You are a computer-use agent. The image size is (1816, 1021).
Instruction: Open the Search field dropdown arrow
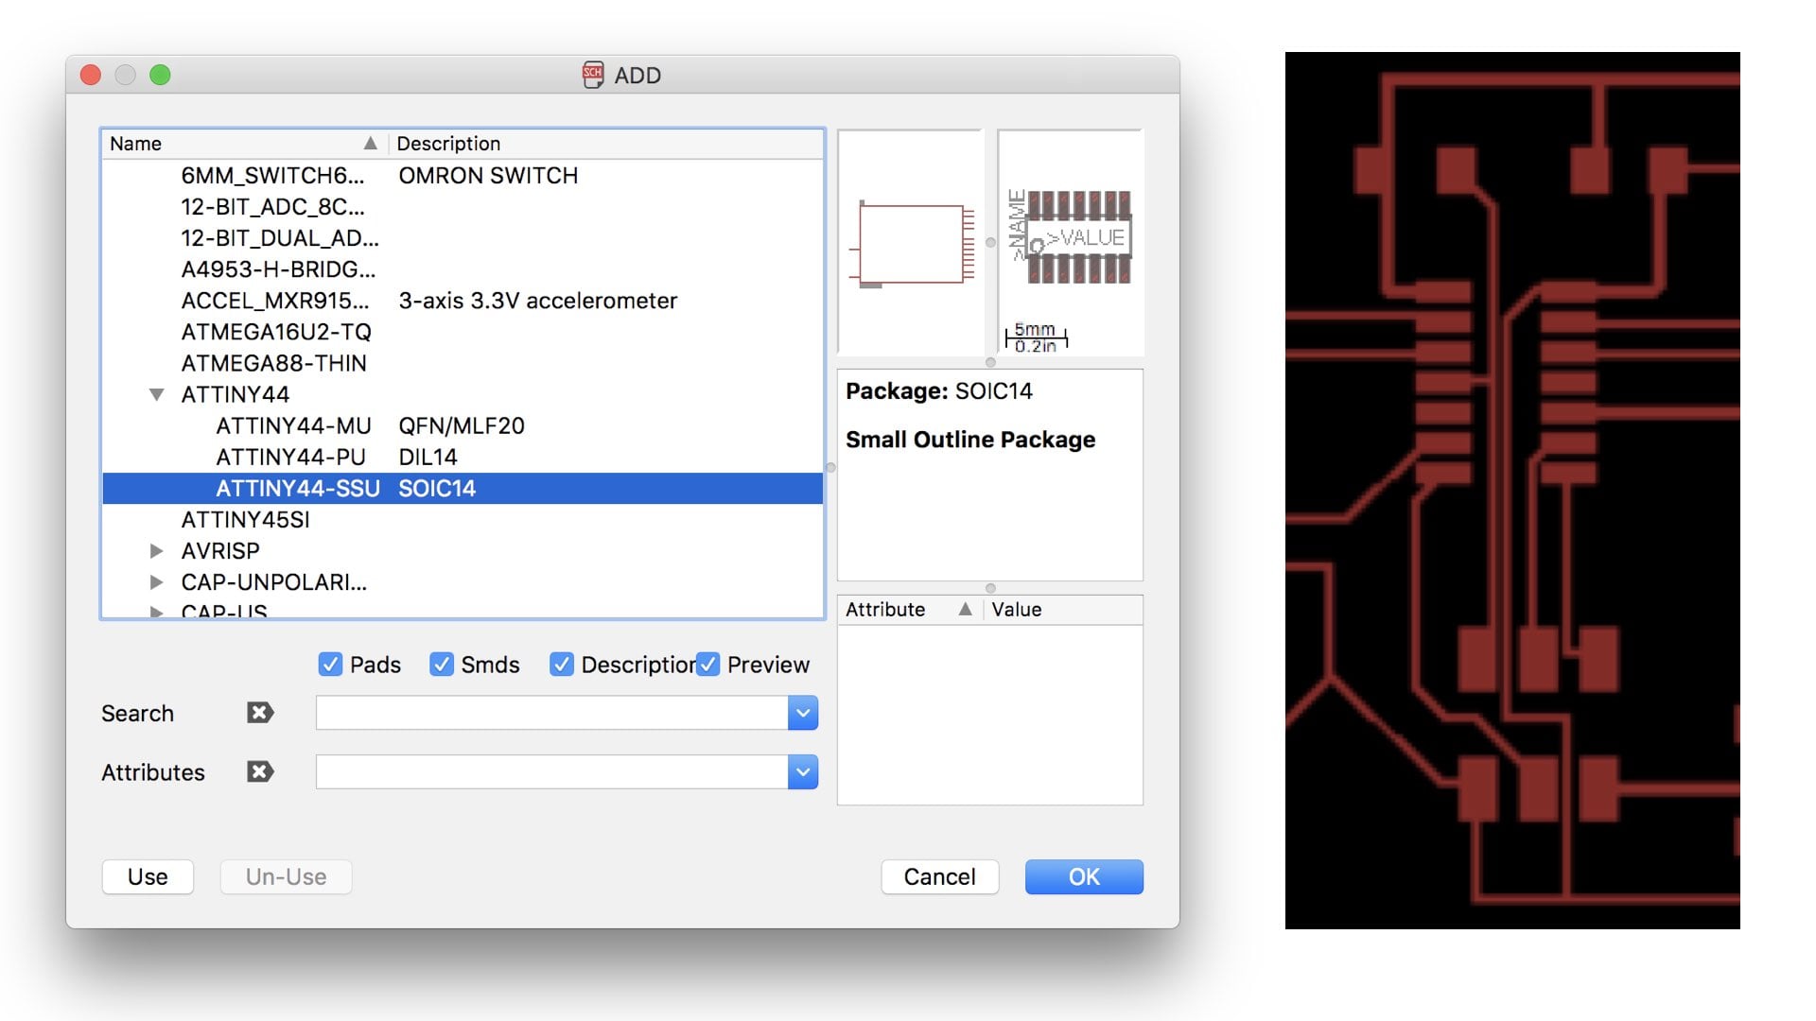coord(803,713)
